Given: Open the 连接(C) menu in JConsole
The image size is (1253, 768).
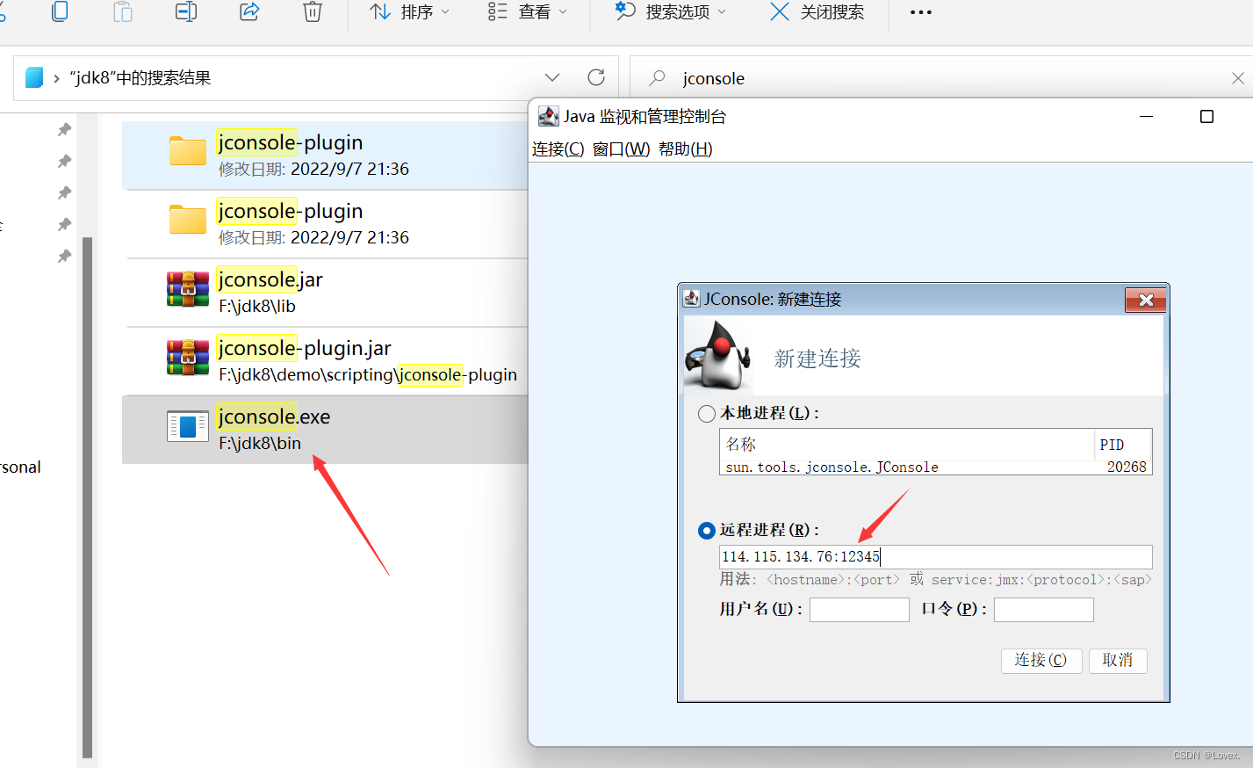Looking at the screenshot, I should [x=558, y=149].
